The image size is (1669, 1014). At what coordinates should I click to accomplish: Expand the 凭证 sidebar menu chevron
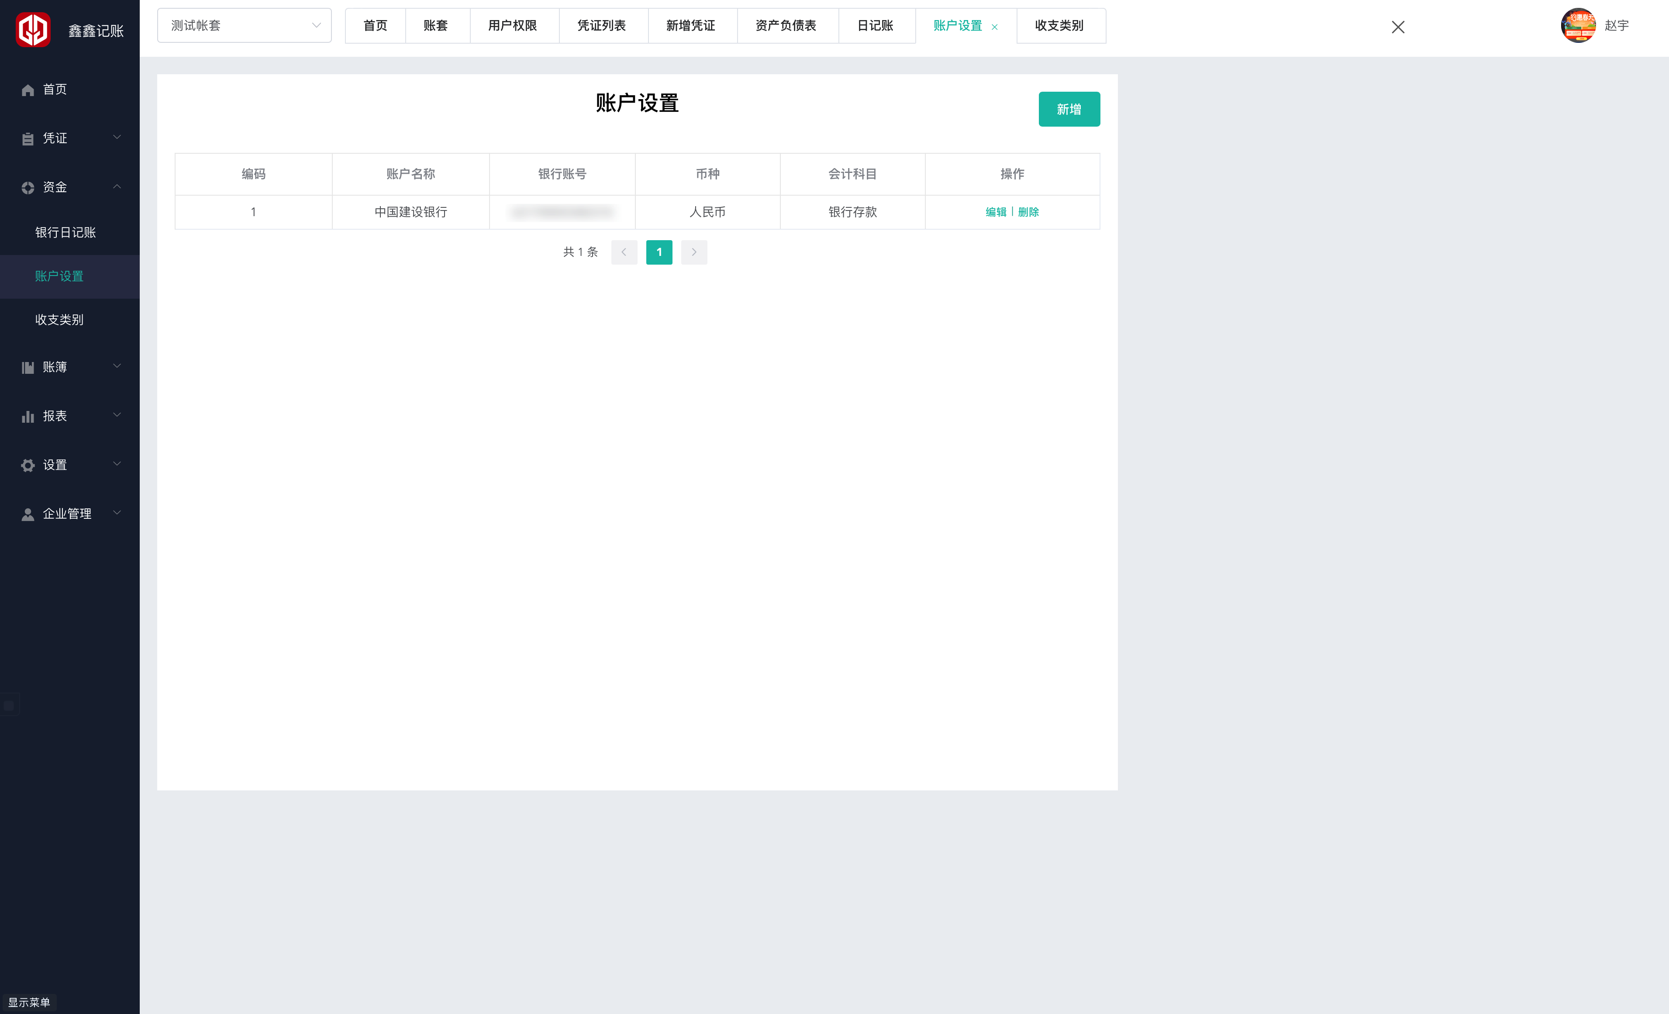[117, 138]
